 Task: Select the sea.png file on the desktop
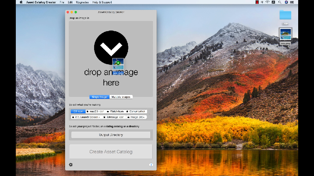point(285,34)
